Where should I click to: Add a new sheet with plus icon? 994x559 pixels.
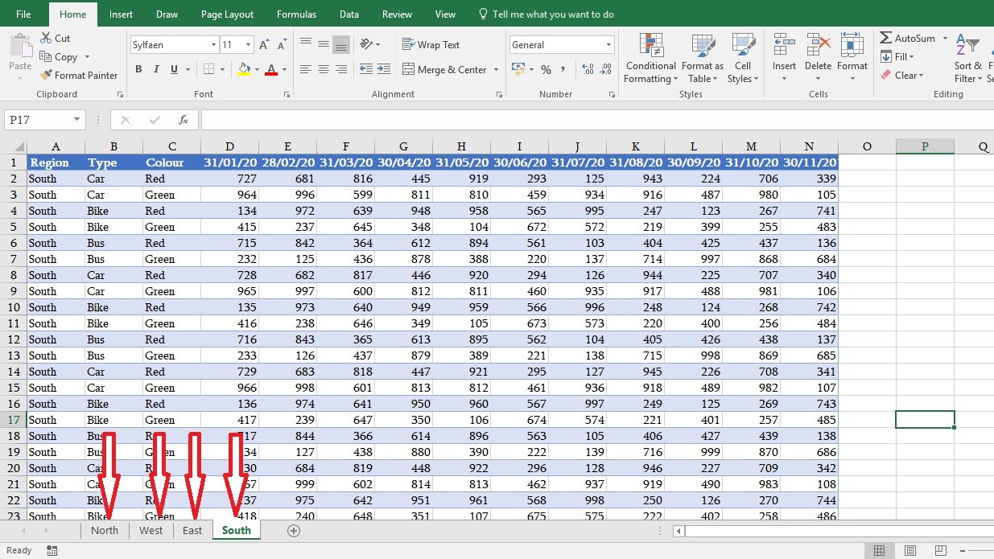[x=294, y=531]
